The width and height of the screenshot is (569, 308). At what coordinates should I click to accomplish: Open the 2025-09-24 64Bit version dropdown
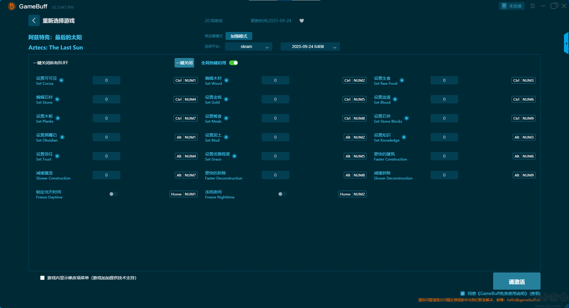point(310,46)
